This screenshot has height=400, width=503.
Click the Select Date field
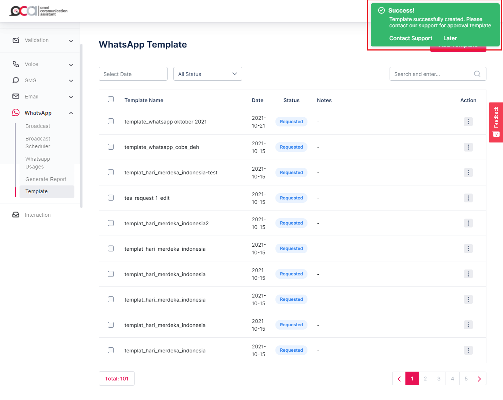pyautogui.click(x=133, y=74)
